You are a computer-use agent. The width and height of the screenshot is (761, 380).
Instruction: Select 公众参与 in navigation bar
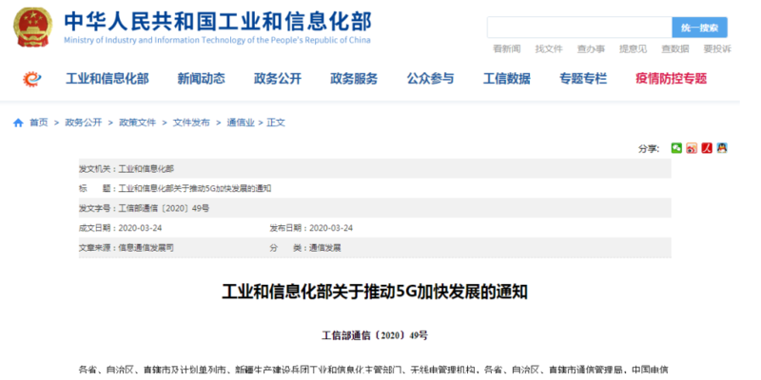point(430,79)
